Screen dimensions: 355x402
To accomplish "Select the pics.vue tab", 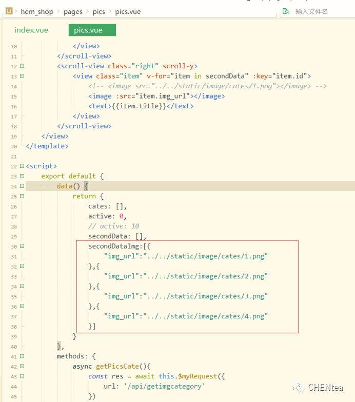I will click(x=88, y=30).
